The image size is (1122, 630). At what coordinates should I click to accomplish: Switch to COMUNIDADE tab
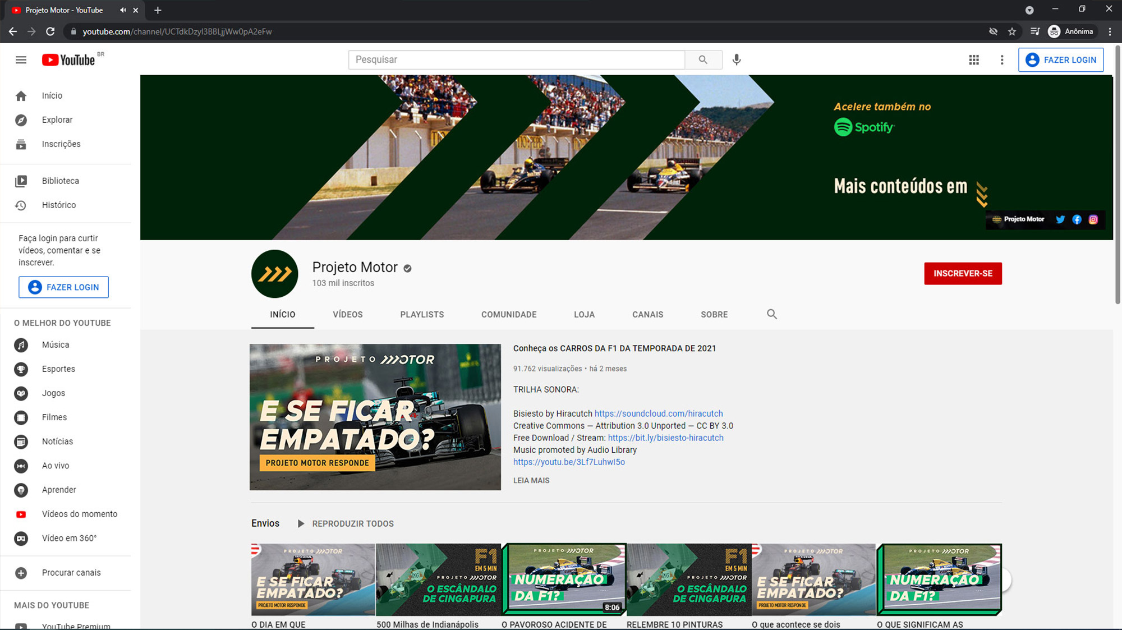tap(509, 315)
